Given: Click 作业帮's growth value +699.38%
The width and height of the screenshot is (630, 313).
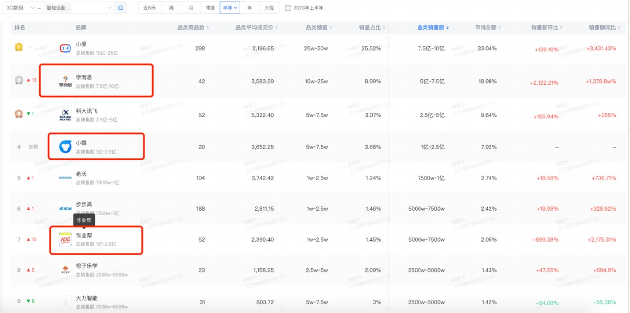Looking at the screenshot, I should (547, 240).
